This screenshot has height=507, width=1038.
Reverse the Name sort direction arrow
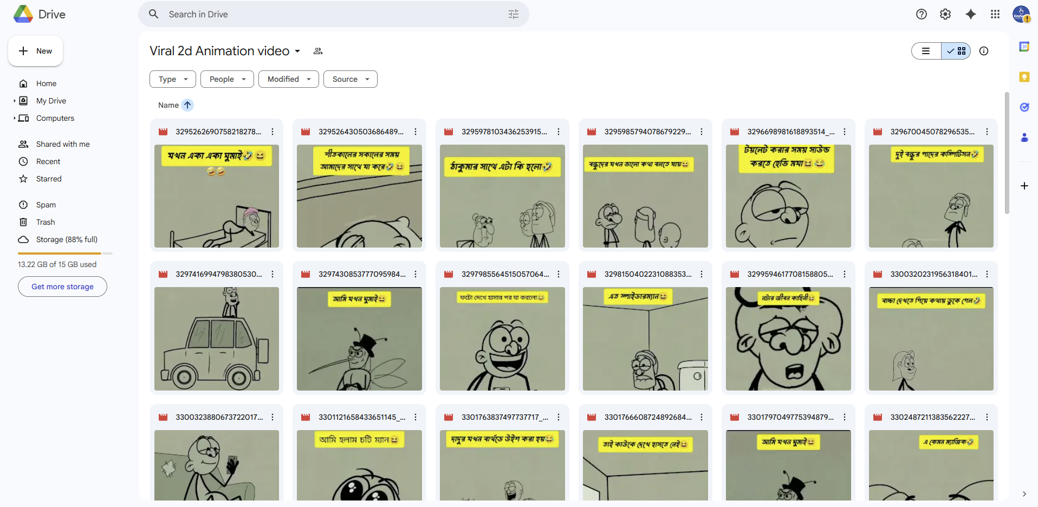187,105
